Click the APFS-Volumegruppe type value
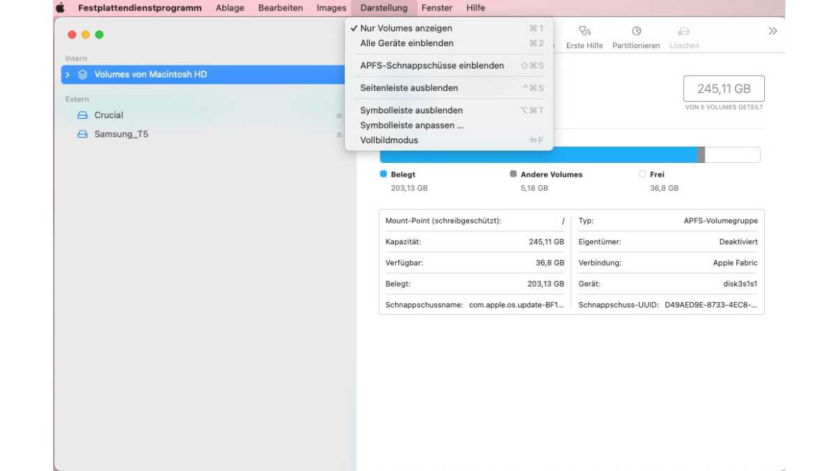839x471 pixels. point(720,221)
